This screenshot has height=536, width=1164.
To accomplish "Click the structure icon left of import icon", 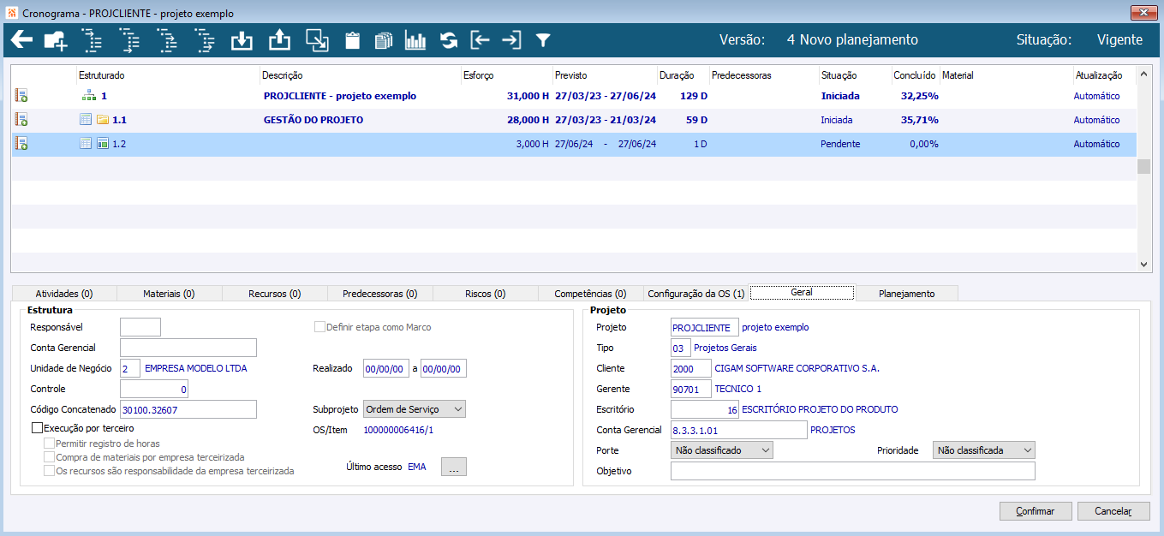I will point(204,40).
